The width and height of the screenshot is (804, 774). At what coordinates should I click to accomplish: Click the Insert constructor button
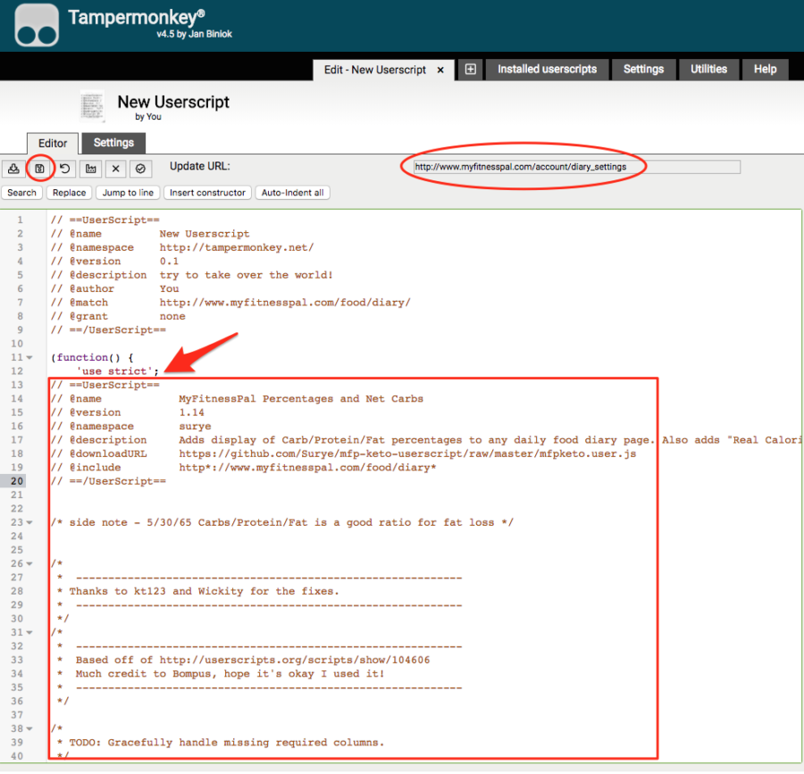(x=207, y=193)
